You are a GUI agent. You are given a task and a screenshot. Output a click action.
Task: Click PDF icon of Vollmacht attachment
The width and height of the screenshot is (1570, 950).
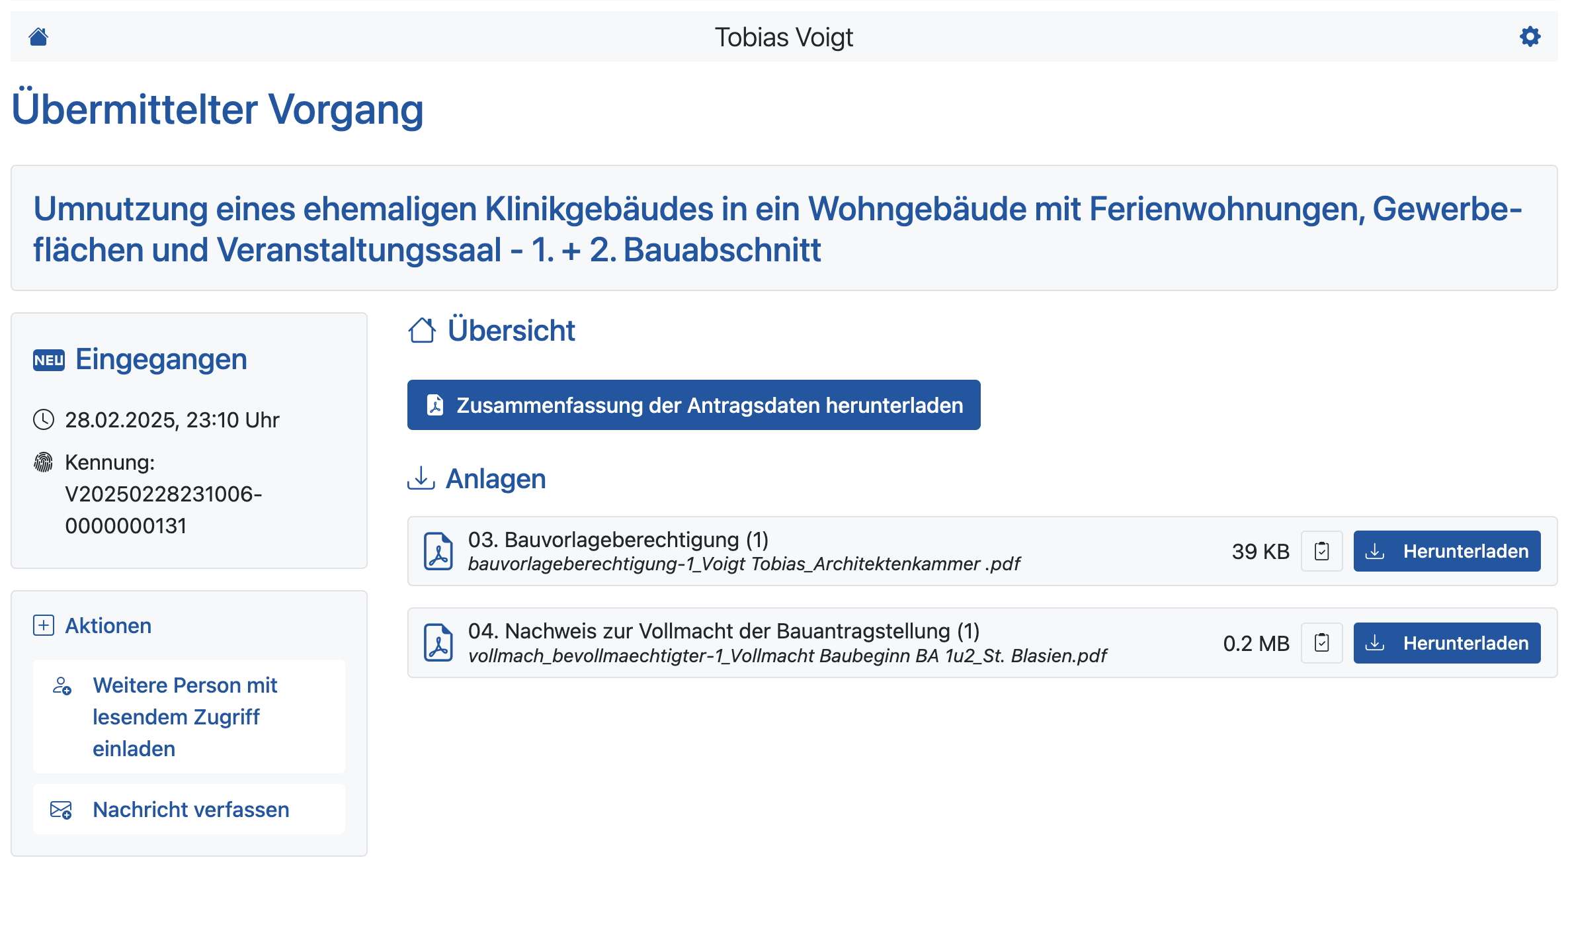[x=438, y=643]
